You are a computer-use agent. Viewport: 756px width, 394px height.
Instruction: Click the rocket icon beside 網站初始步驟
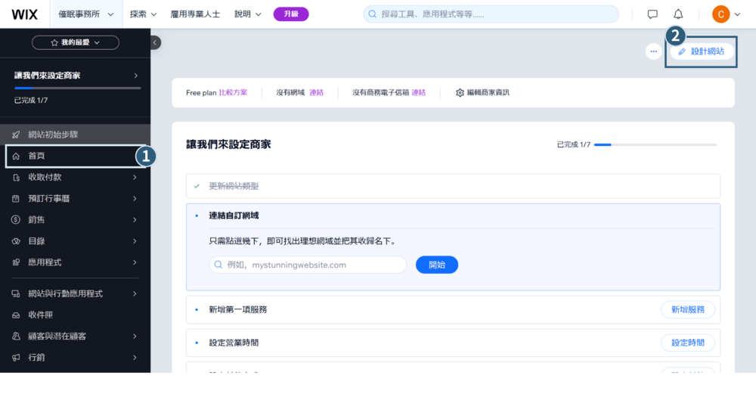[x=16, y=135]
